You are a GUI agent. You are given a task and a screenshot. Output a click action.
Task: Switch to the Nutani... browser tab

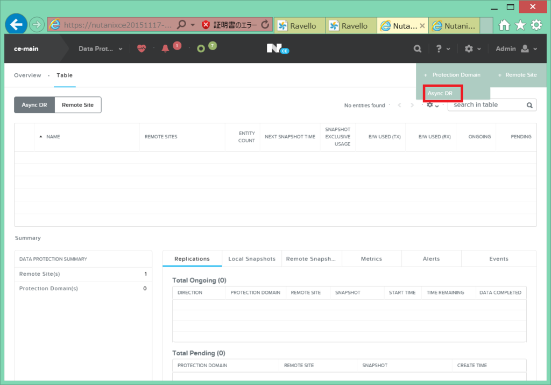pyautogui.click(x=454, y=26)
